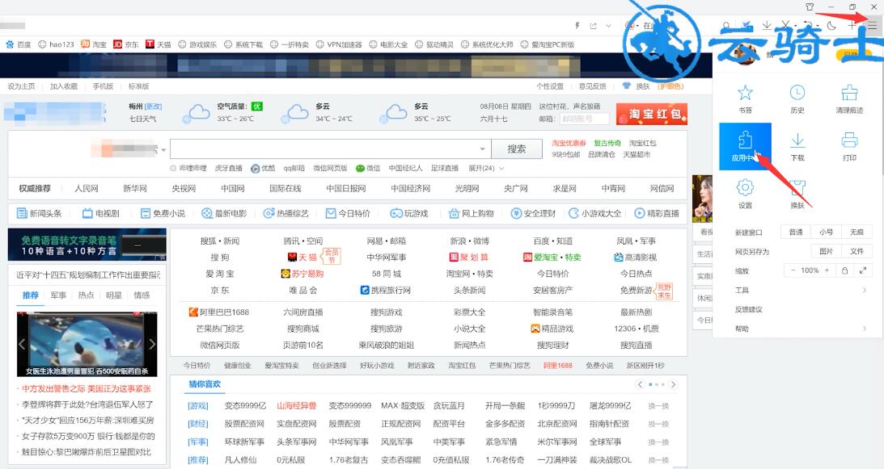Show previous slide in news image carousel

pos(22,344)
